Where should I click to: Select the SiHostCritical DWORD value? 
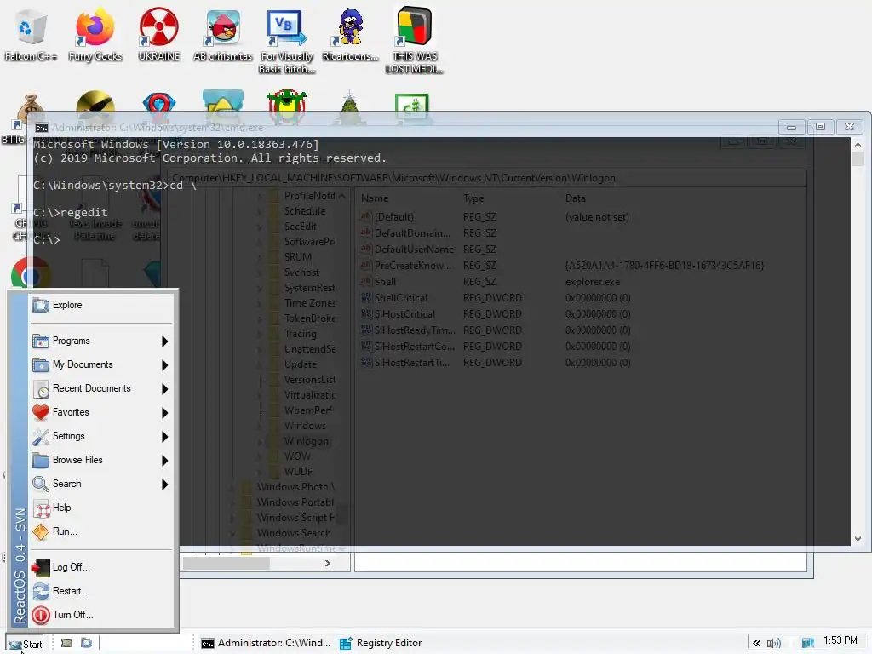point(404,313)
